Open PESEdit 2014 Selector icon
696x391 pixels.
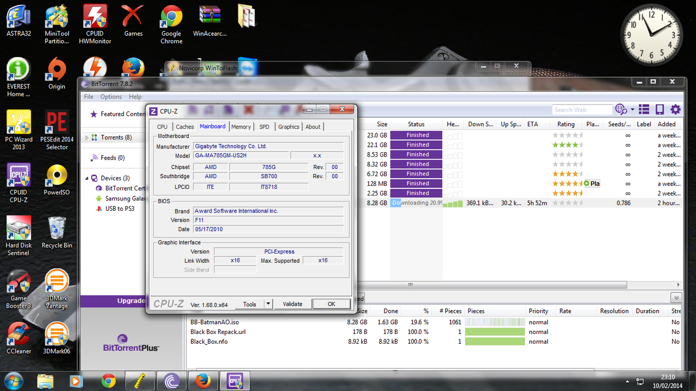(x=57, y=130)
